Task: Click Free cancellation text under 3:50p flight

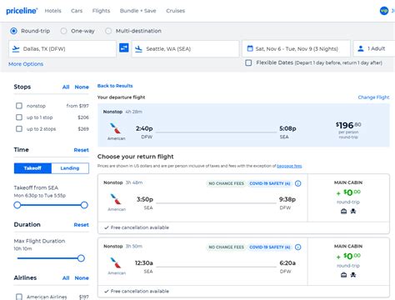Action: coord(140,227)
